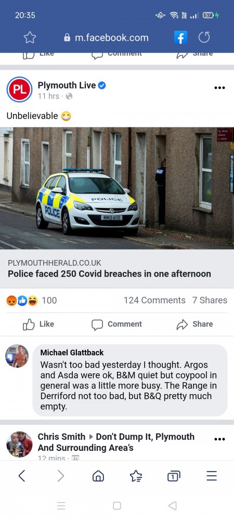Share the Plymouth Live post
Screen dimensions: 234x520
pyautogui.click(x=195, y=324)
